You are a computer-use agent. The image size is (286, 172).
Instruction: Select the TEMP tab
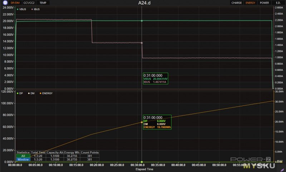[43, 3]
